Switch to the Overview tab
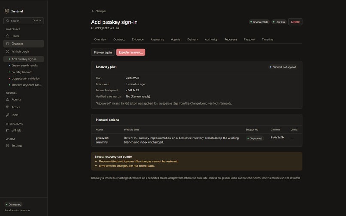Viewport: 346px width, 216px height. (x=100, y=39)
